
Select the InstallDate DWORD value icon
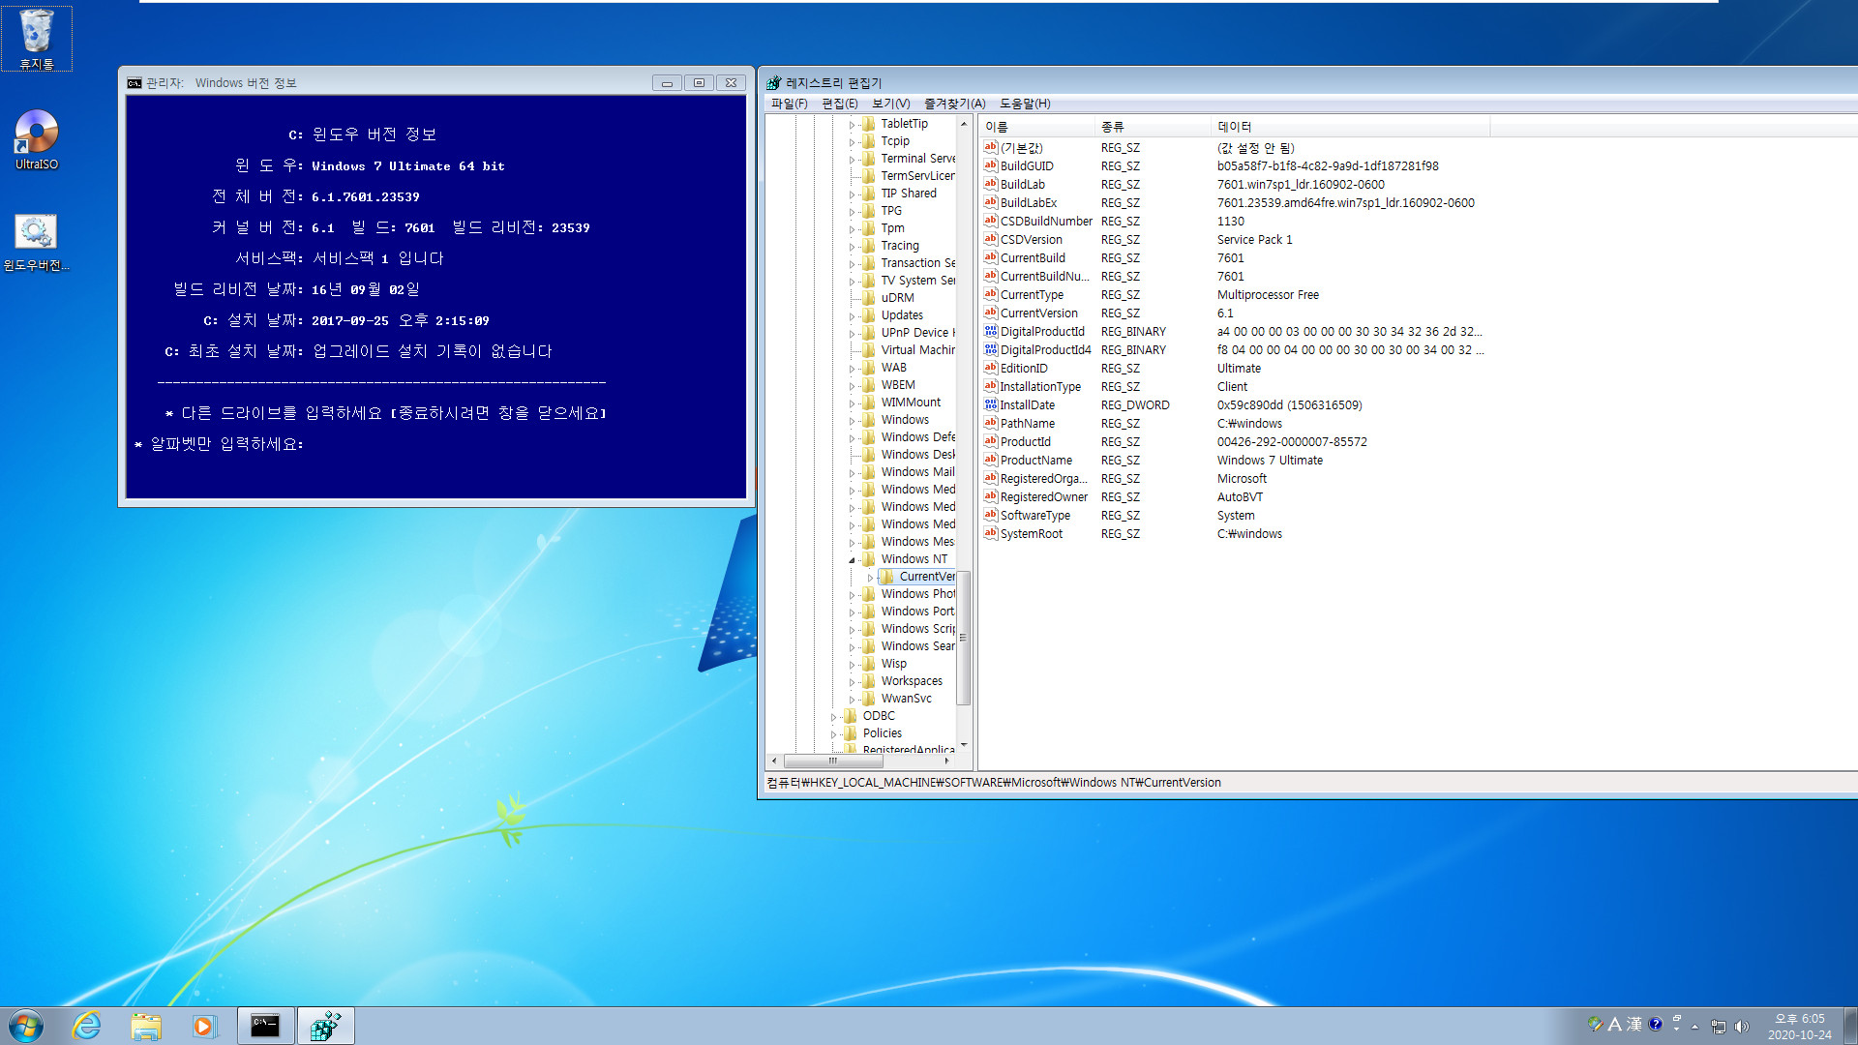coord(990,404)
